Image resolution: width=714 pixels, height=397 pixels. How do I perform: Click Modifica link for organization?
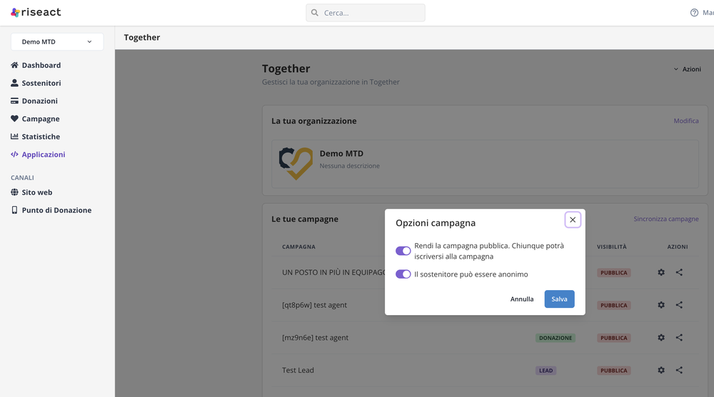685,121
